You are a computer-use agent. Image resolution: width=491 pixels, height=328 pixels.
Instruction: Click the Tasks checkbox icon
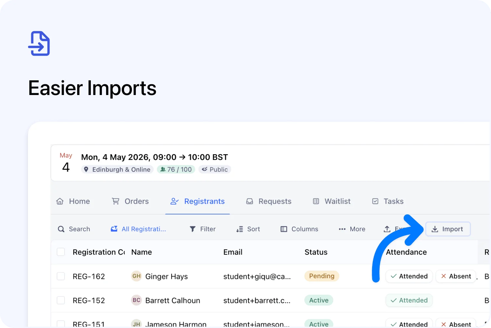(375, 201)
